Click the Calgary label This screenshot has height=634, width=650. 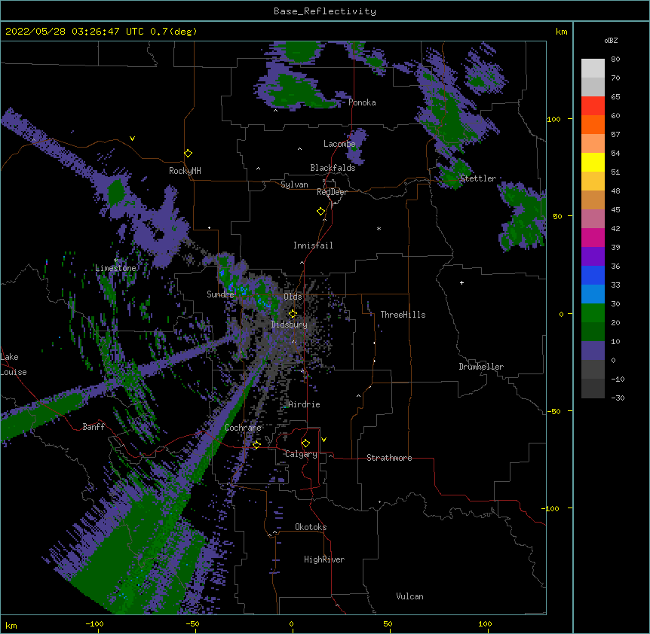(301, 454)
